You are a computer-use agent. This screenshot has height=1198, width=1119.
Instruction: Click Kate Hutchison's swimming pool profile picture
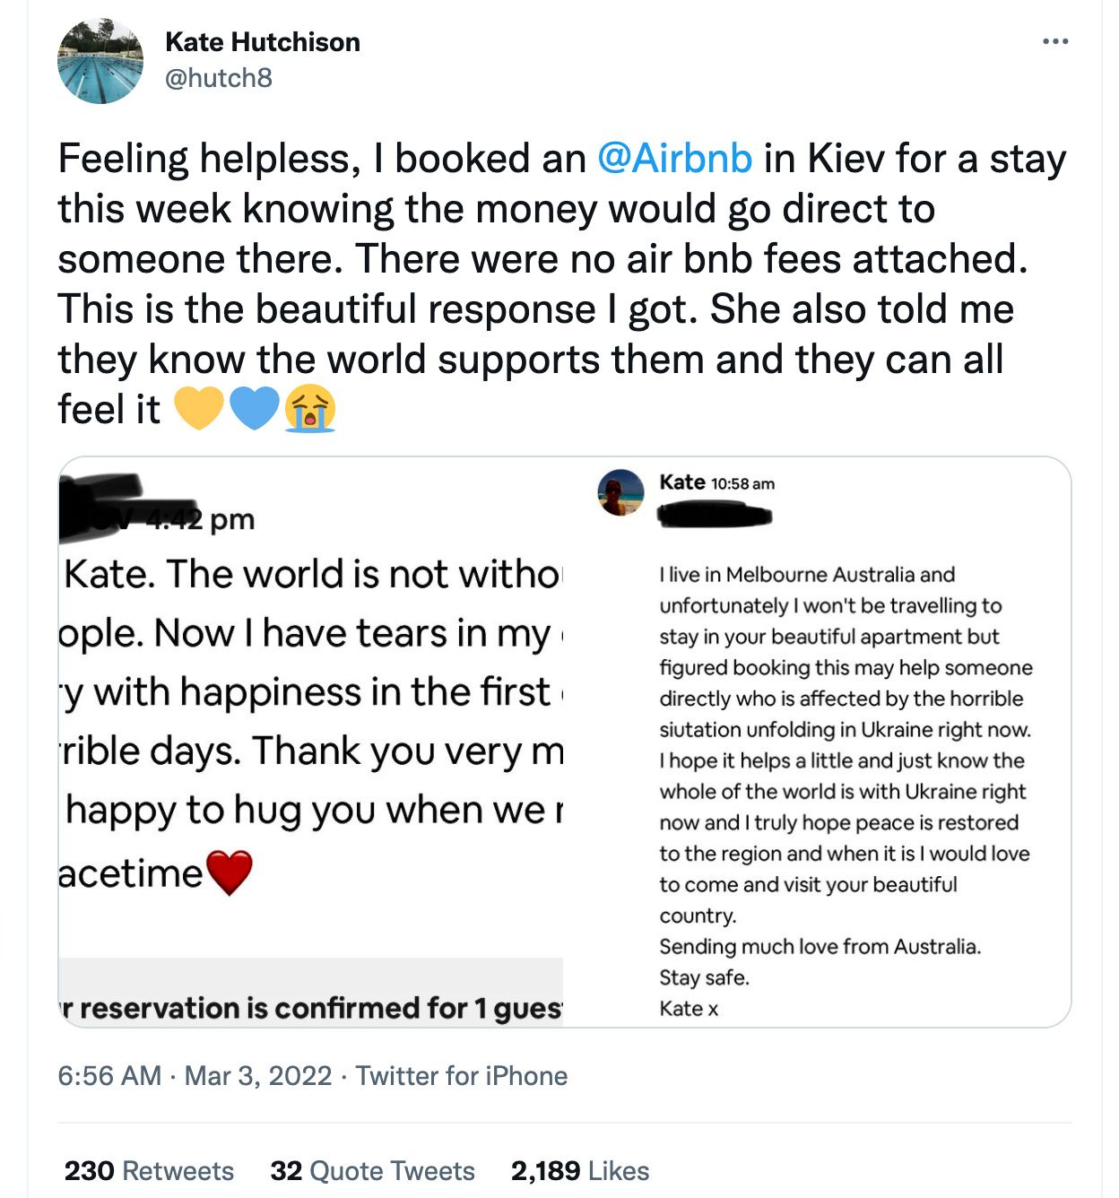(x=100, y=61)
